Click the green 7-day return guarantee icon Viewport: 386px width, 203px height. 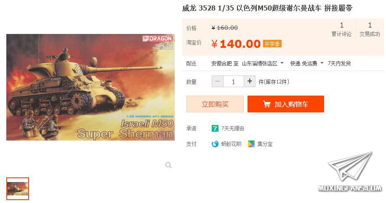point(215,128)
